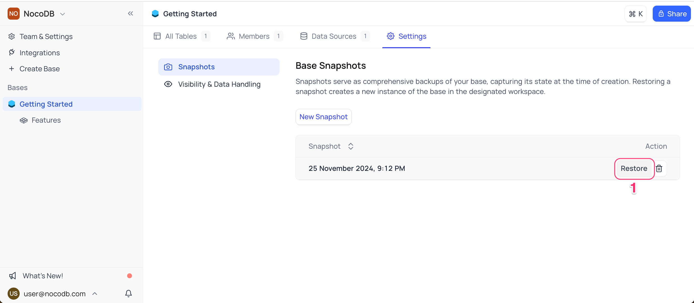Click the Integrations icon in sidebar
The width and height of the screenshot is (694, 303).
pos(12,52)
